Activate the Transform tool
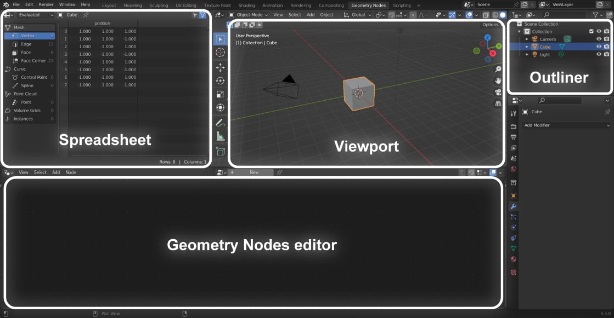This screenshot has height=318, width=614. tap(221, 107)
